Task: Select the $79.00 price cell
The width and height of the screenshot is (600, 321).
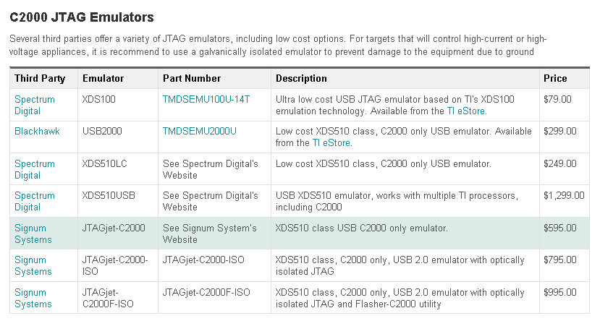Action: pos(557,99)
